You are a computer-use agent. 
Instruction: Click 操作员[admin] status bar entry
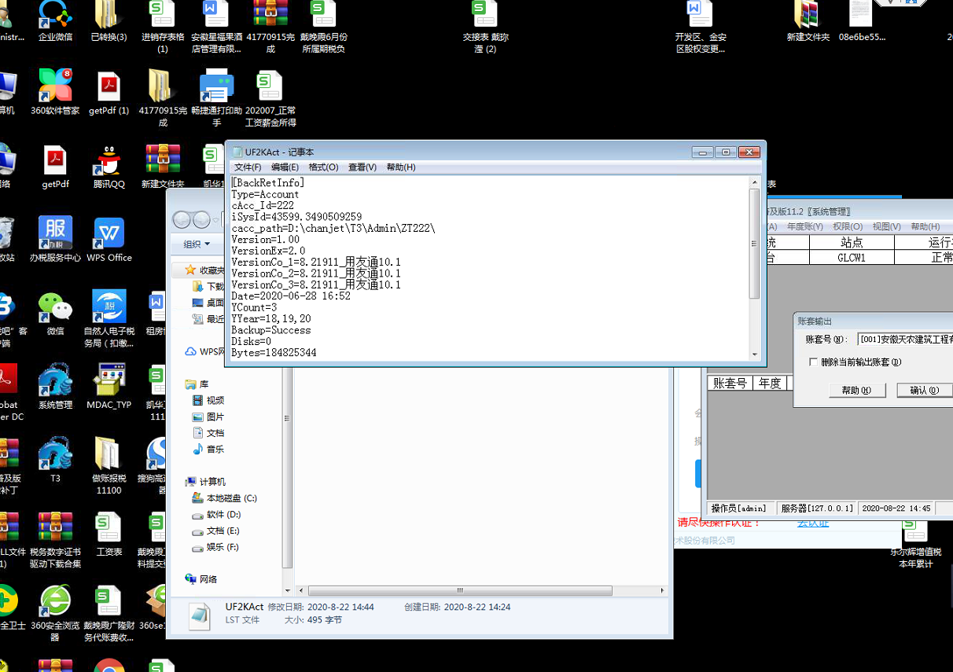pyautogui.click(x=739, y=509)
